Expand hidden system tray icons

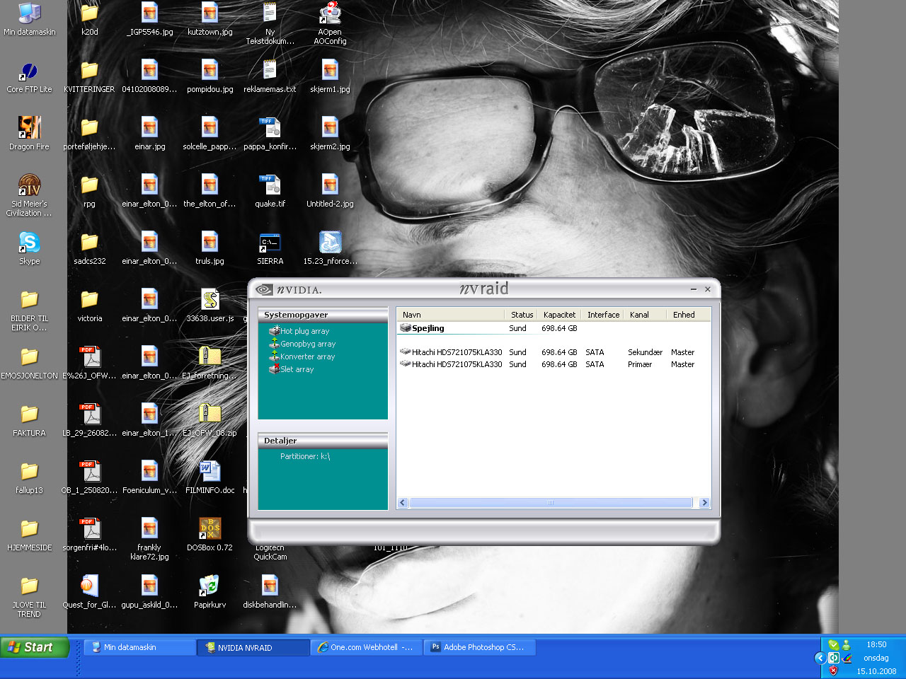pyautogui.click(x=820, y=658)
